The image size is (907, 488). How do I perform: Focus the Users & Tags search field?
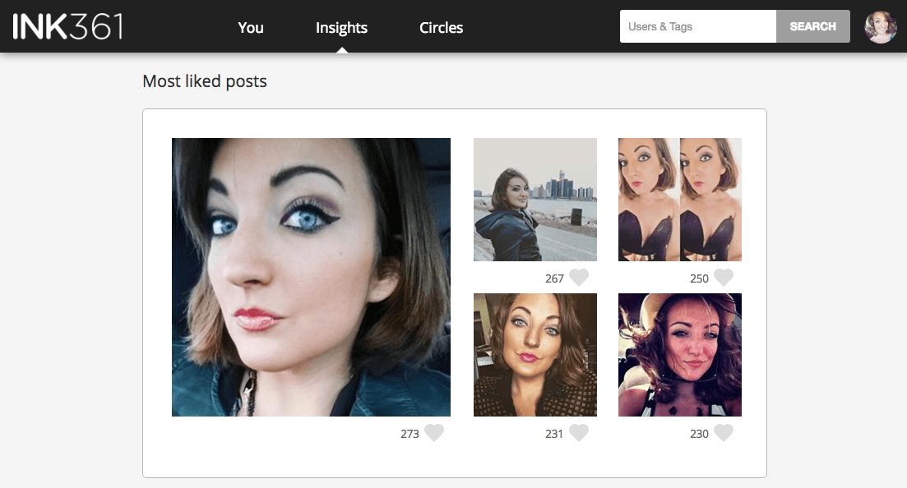pyautogui.click(x=697, y=26)
